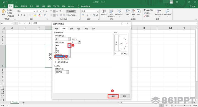Screen dimensions: 198x107
Task: Click the red font color (A) icon
Action: click(x=39, y=15)
